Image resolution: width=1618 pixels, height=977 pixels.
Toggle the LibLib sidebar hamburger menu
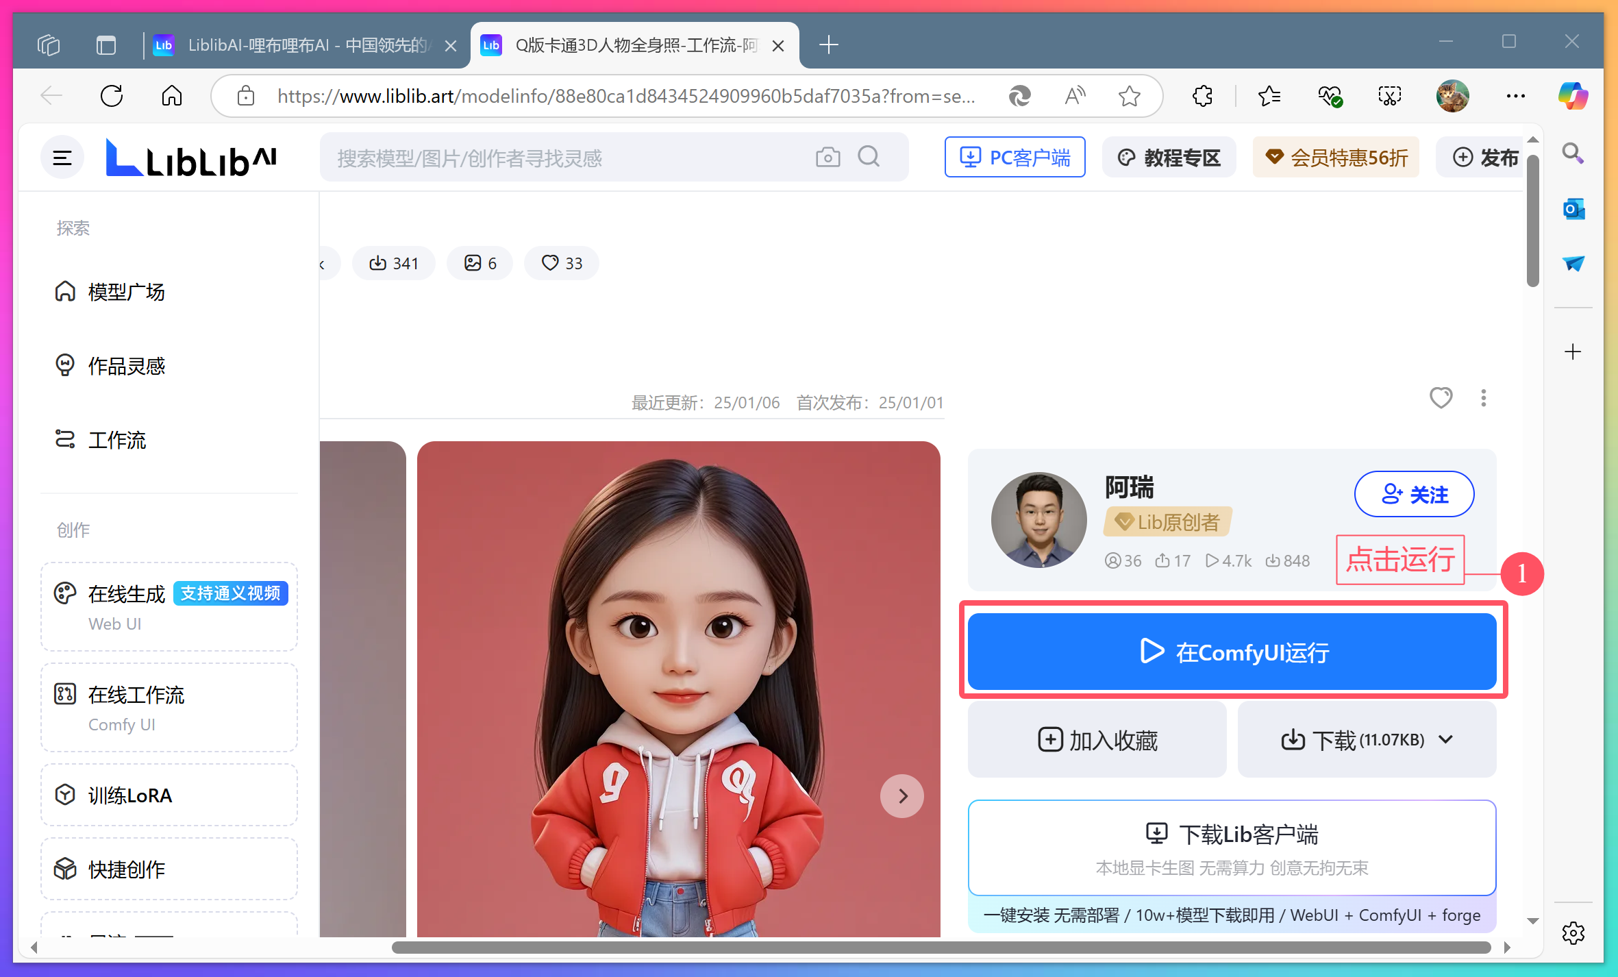(x=62, y=158)
